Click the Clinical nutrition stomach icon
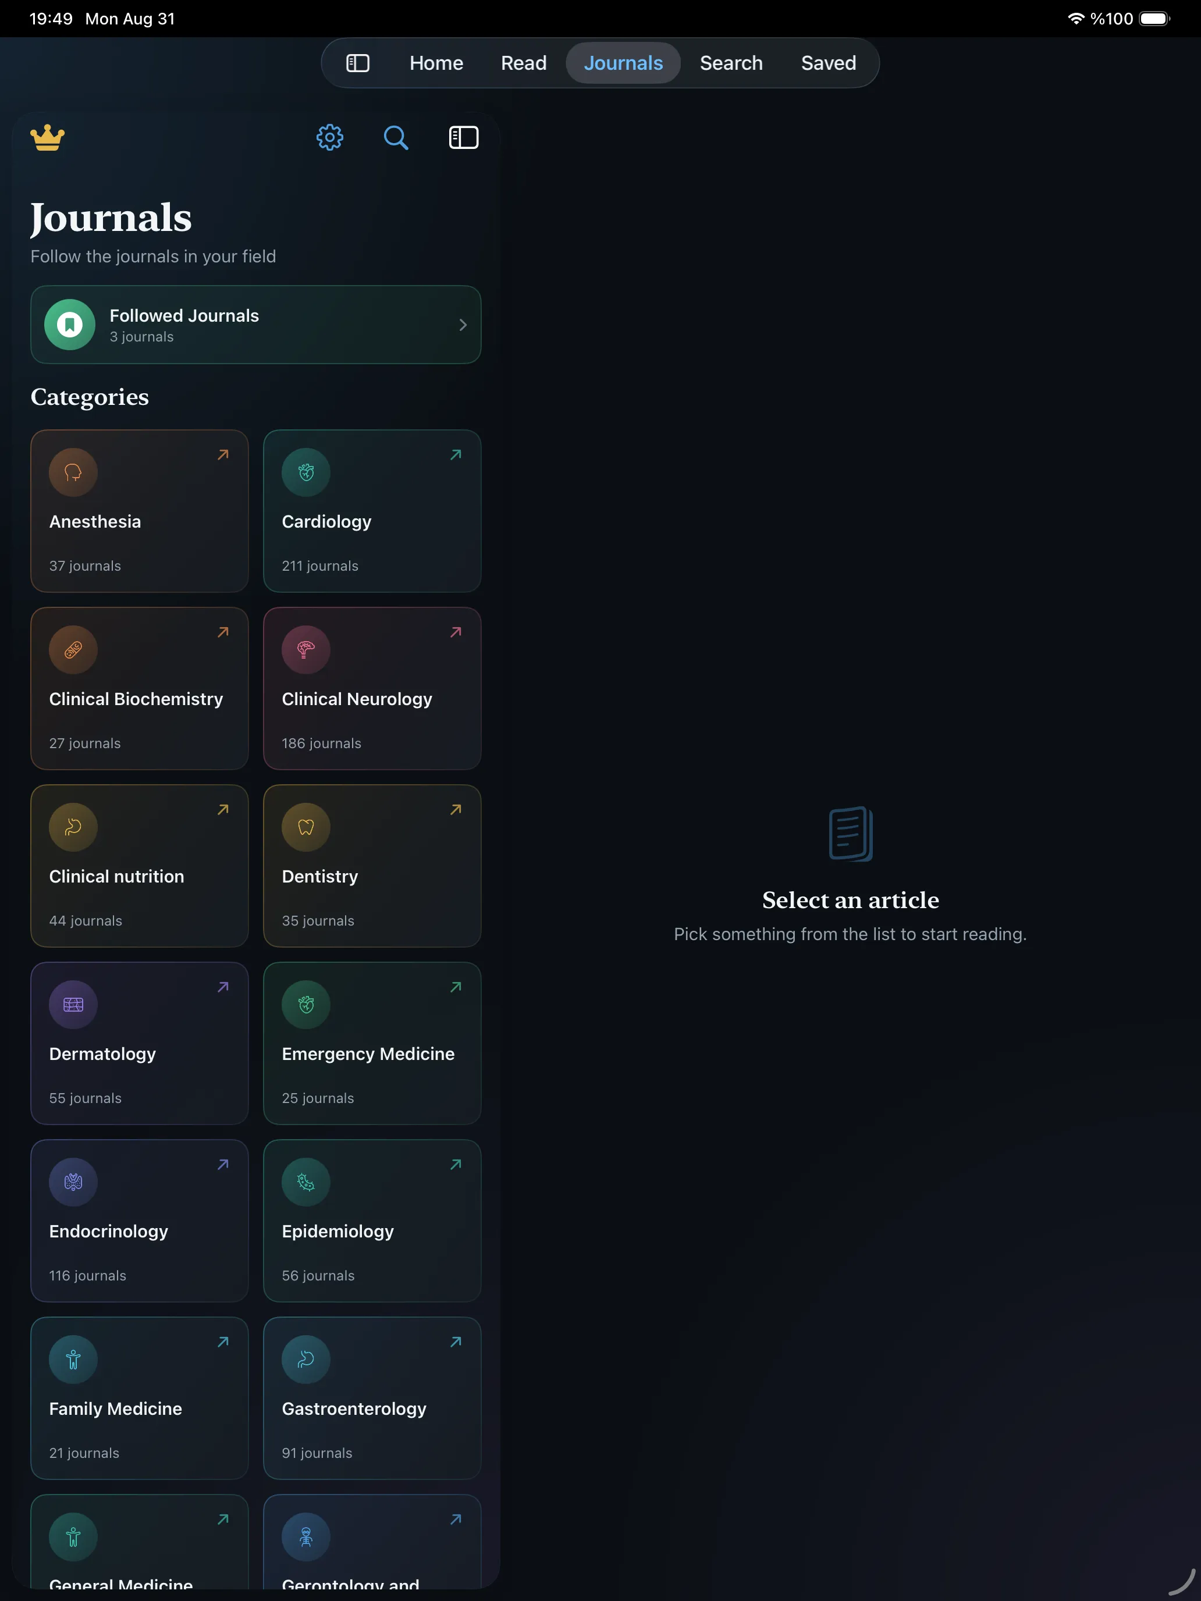Image resolution: width=1201 pixels, height=1601 pixels. coord(73,827)
